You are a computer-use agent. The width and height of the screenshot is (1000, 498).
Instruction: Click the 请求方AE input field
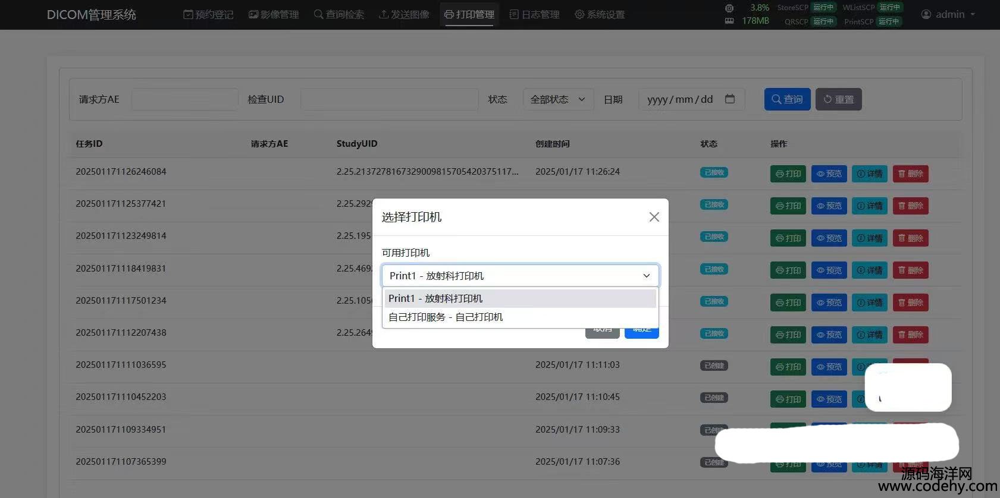point(184,99)
